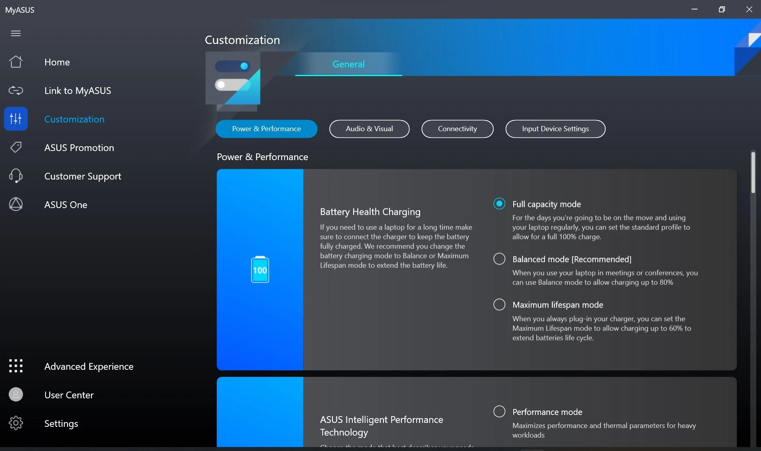Click the Customization page title
This screenshot has height=451, width=761.
[x=242, y=40]
